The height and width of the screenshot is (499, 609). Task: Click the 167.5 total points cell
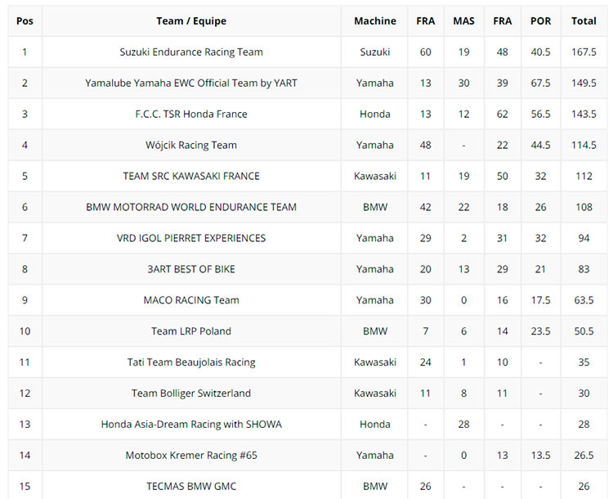coord(584,52)
